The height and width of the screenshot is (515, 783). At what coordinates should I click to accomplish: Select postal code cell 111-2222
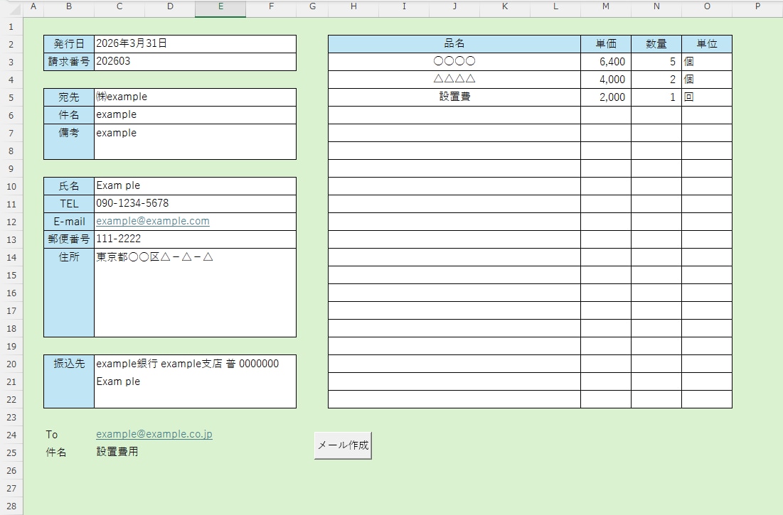coord(196,239)
